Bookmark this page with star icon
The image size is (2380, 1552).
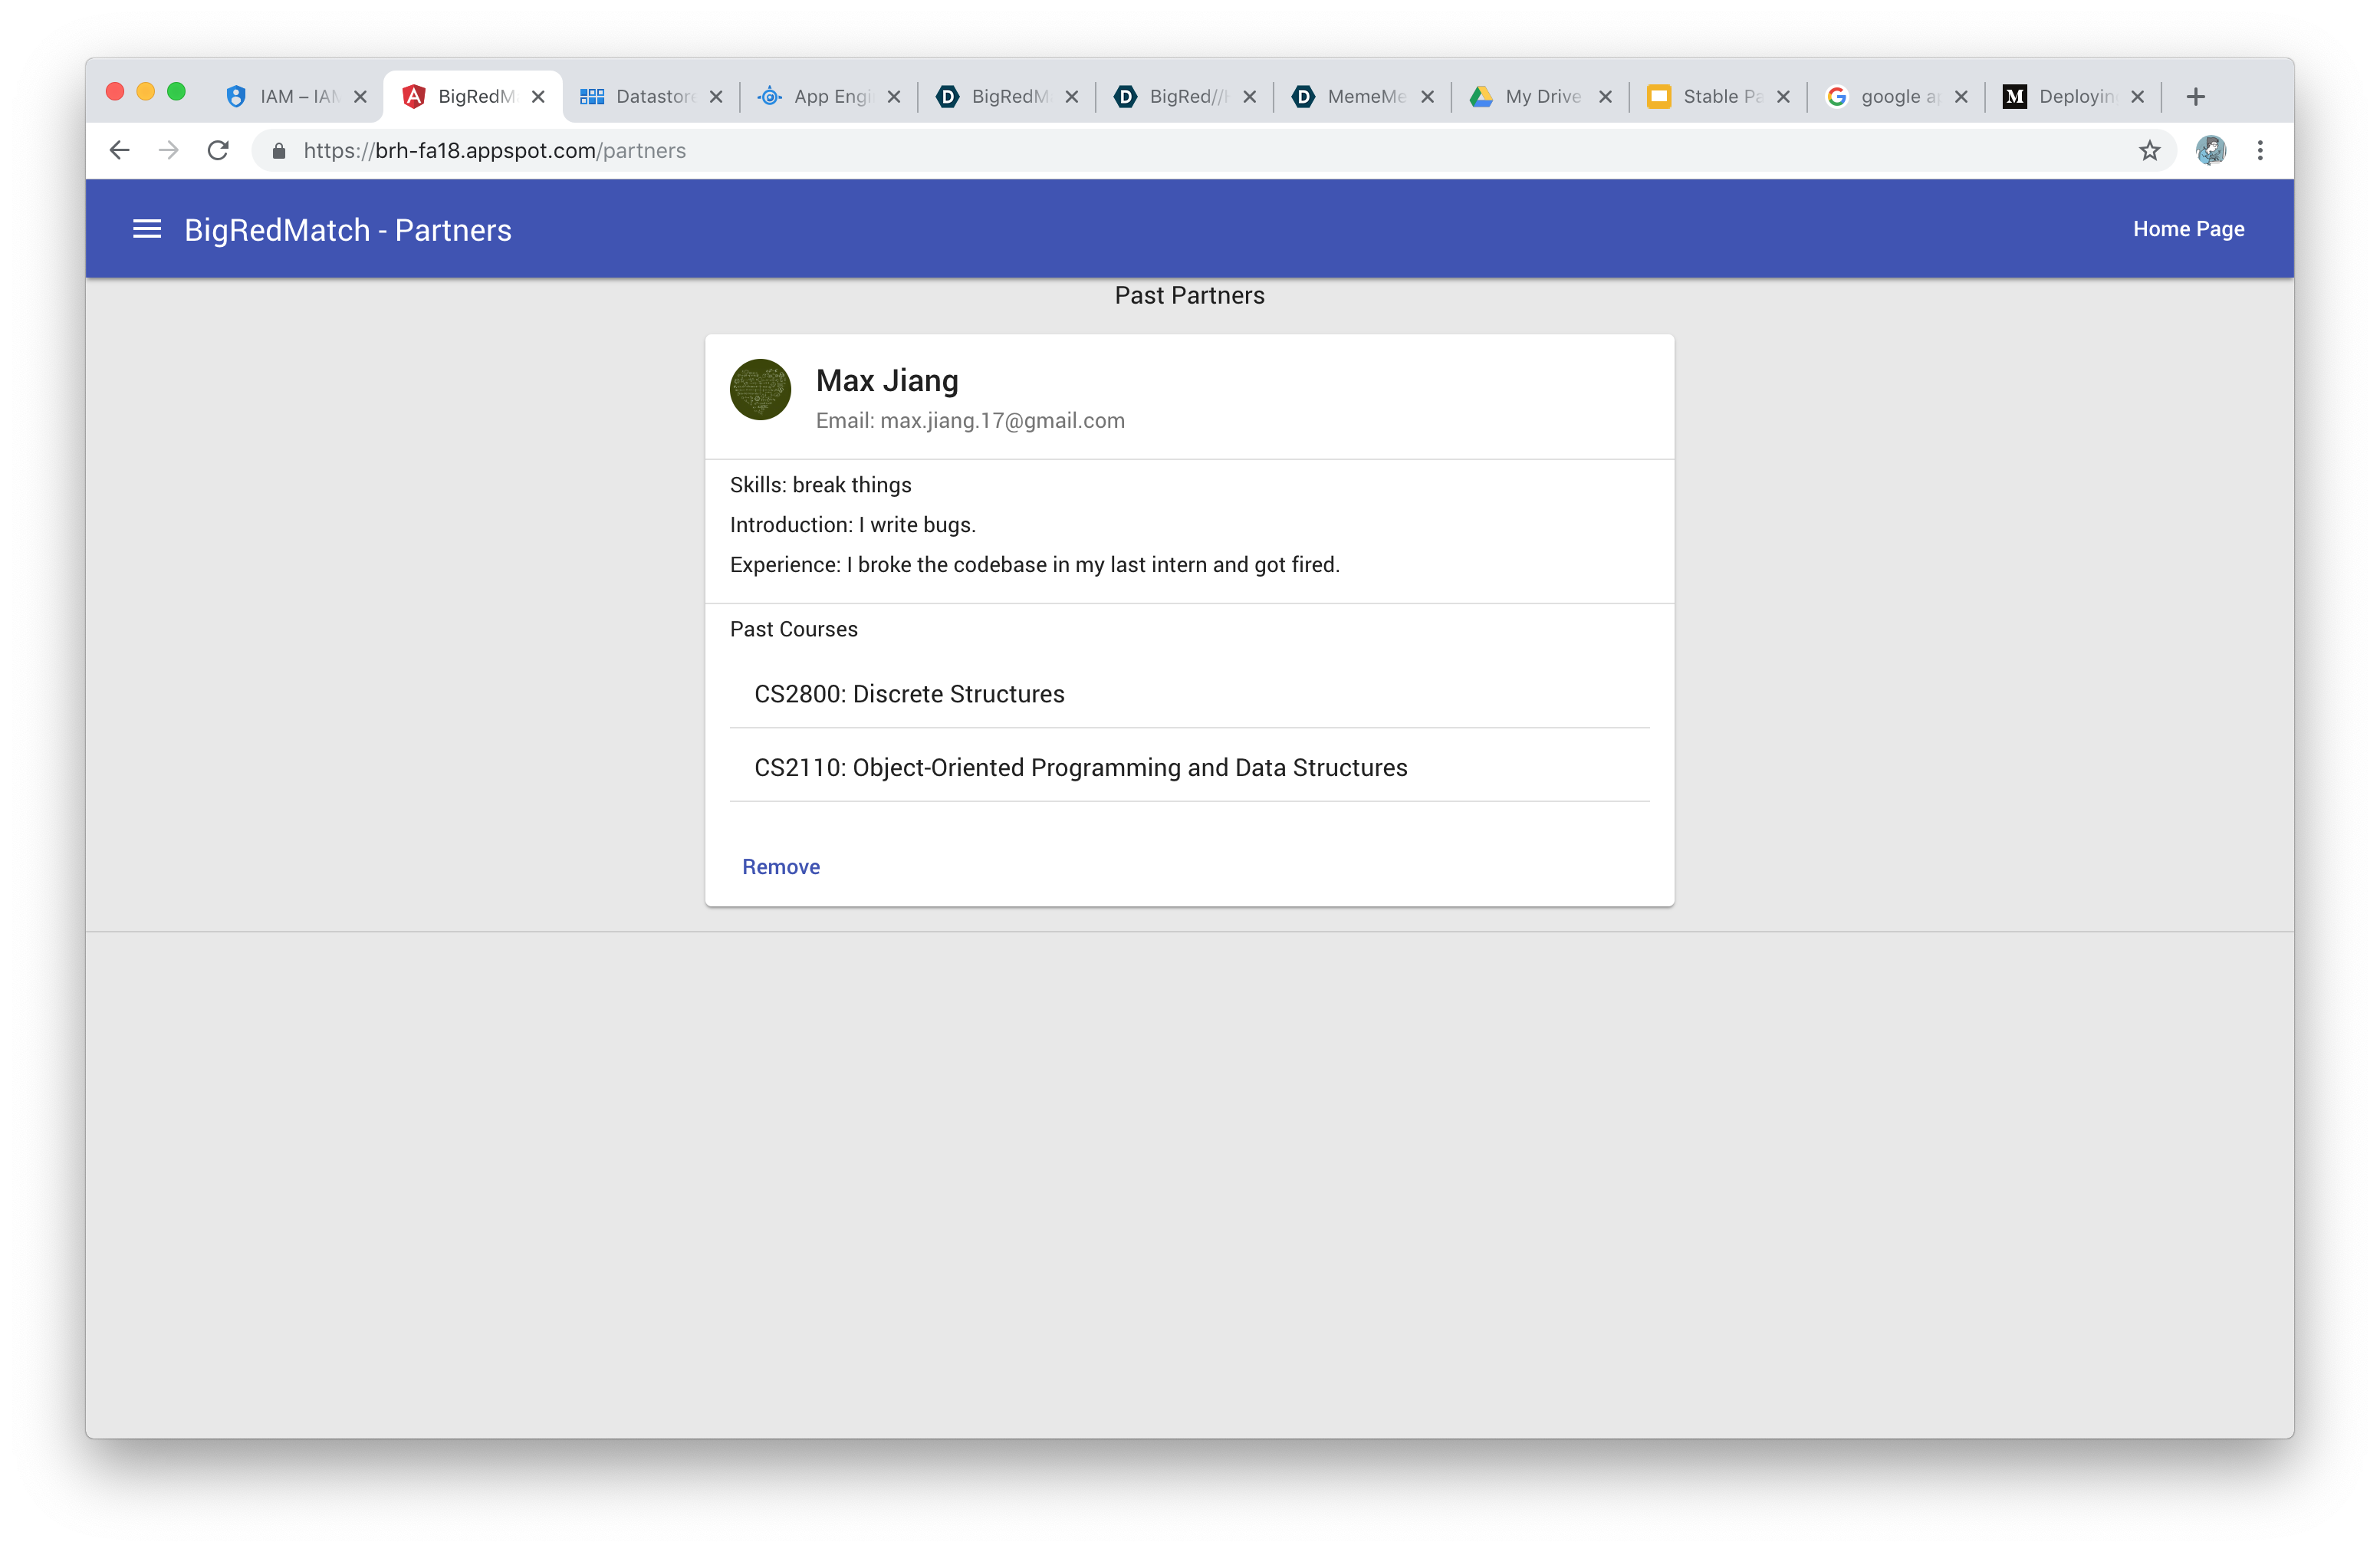point(2149,151)
